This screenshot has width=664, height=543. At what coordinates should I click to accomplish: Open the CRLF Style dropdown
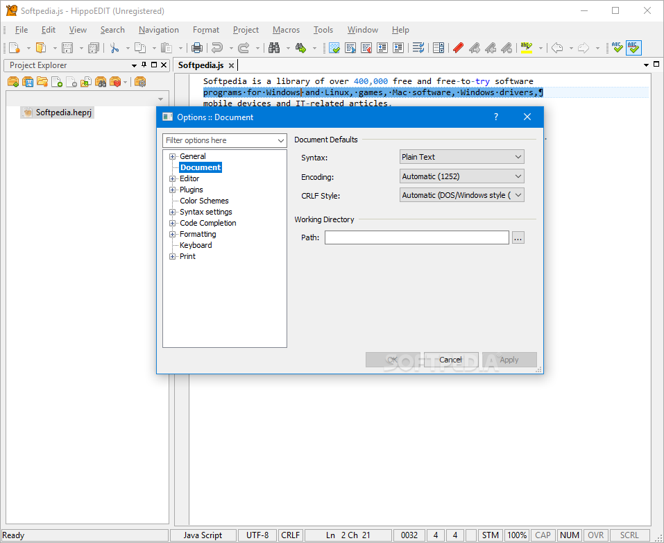pyautogui.click(x=461, y=195)
